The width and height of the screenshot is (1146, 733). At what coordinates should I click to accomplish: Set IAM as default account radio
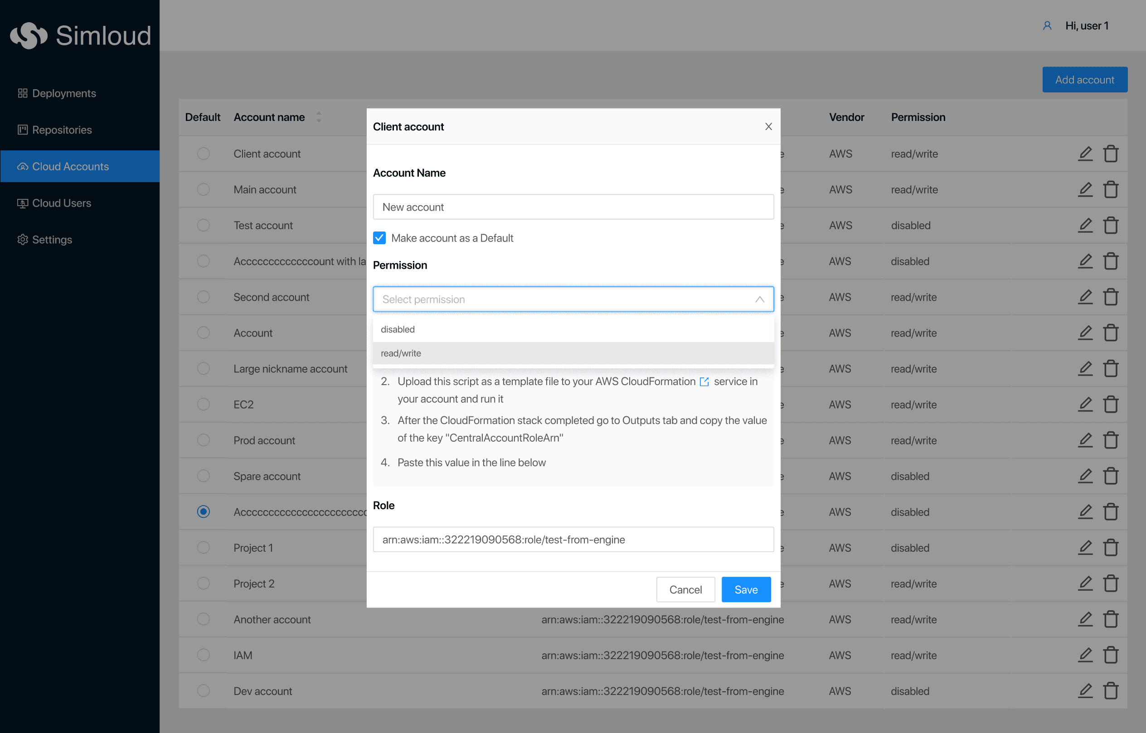click(x=204, y=656)
